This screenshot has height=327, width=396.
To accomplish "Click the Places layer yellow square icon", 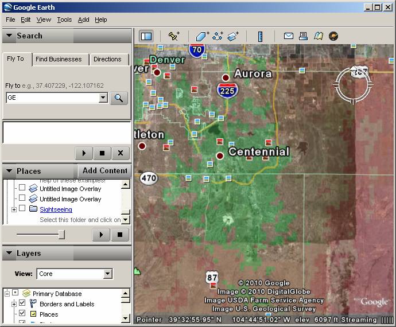I will point(33,314).
